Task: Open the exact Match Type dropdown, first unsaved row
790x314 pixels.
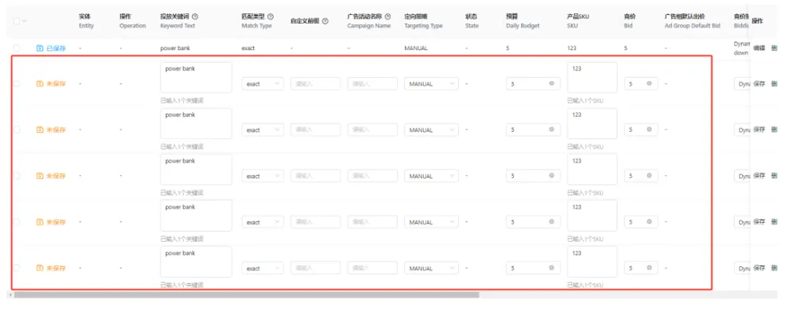Action: coord(263,84)
